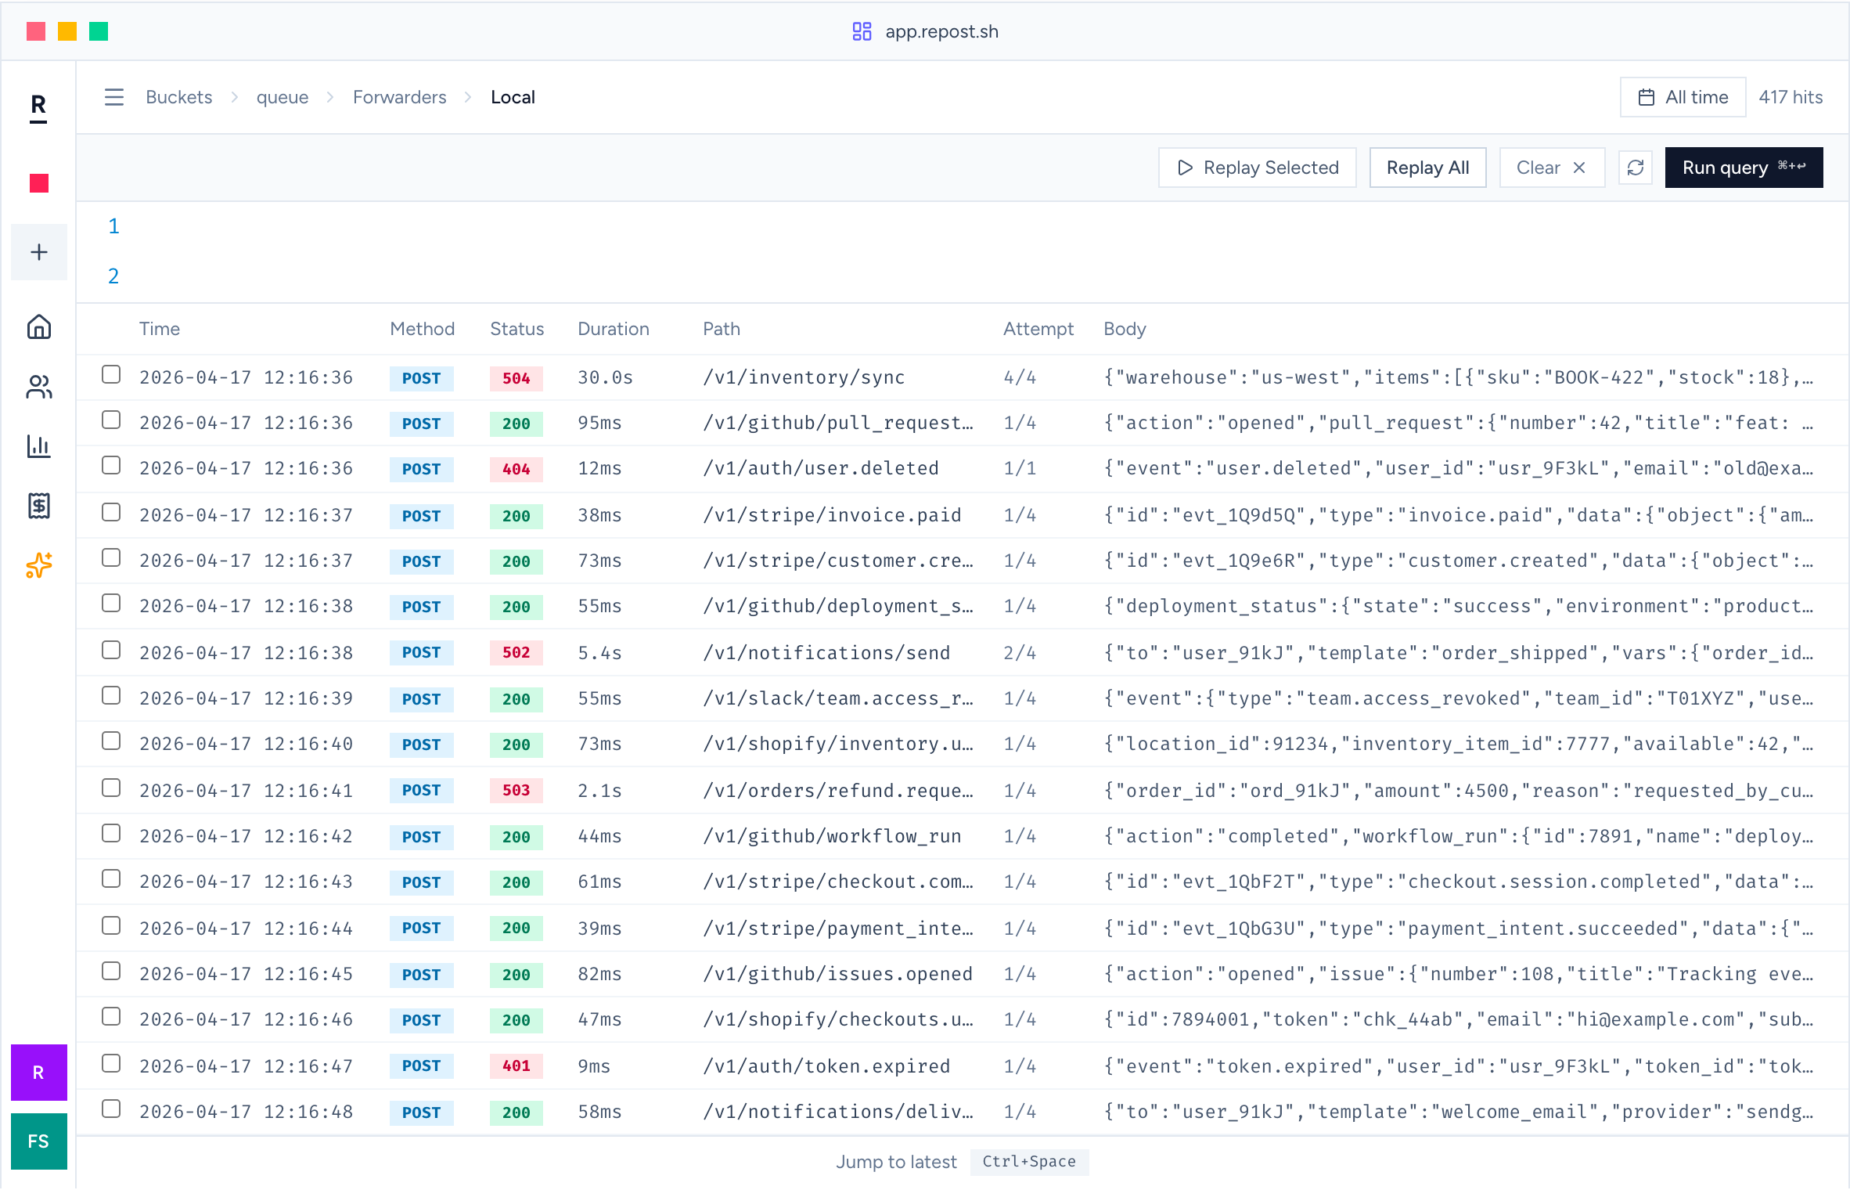The image size is (1850, 1190).
Task: Open the hamburger menu icon
Action: coord(114,97)
